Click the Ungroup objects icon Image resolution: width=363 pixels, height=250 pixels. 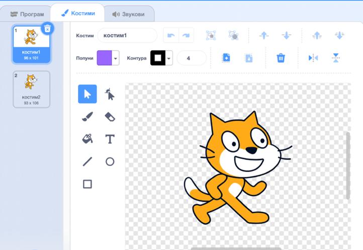[234, 35]
